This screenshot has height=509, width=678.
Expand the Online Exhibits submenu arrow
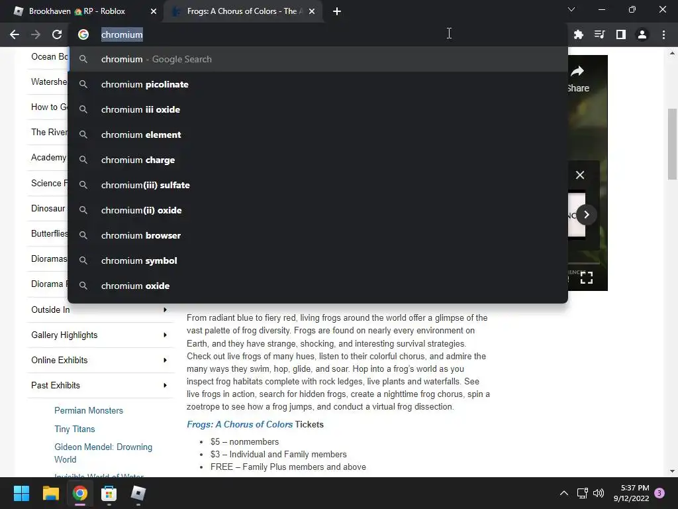click(165, 360)
